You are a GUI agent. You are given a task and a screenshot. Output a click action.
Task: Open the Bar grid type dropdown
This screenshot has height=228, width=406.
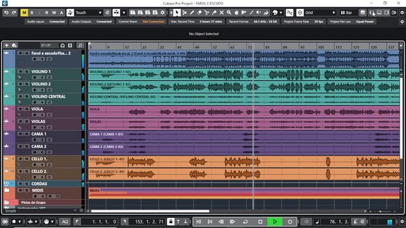[x=349, y=13]
